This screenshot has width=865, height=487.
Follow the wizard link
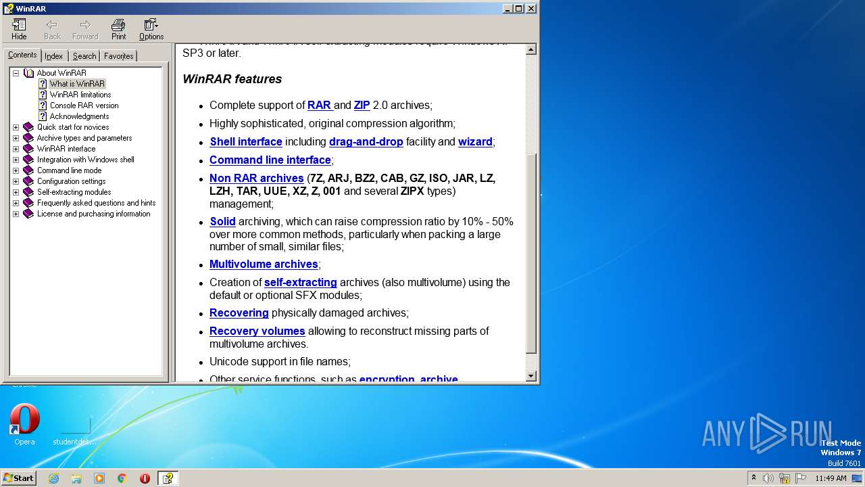pyautogui.click(x=475, y=141)
